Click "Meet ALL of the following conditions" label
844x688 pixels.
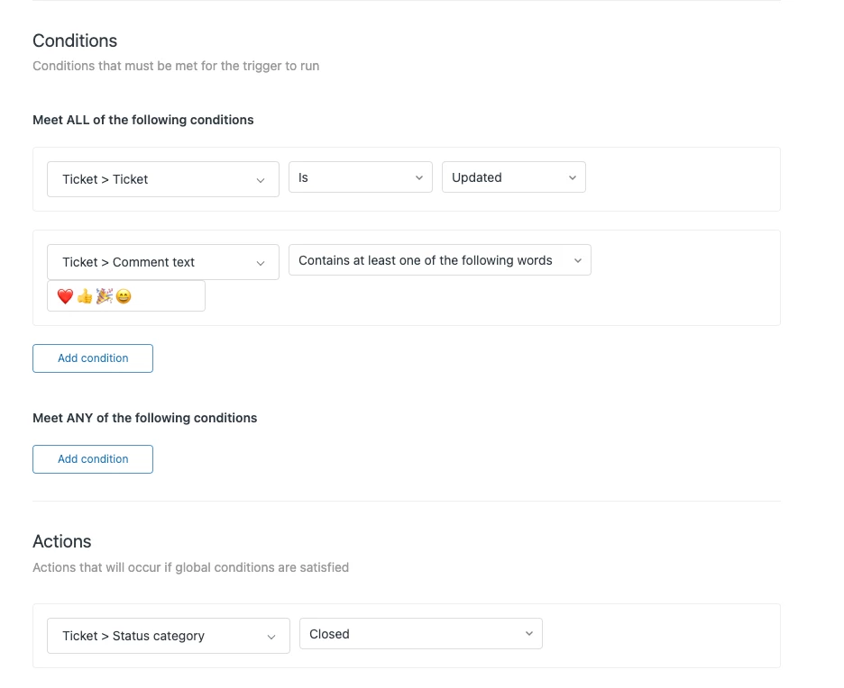[x=143, y=120]
